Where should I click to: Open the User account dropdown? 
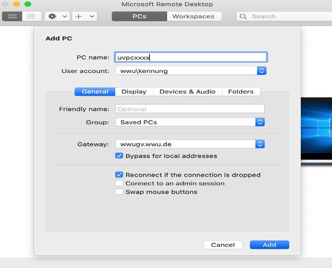point(262,71)
